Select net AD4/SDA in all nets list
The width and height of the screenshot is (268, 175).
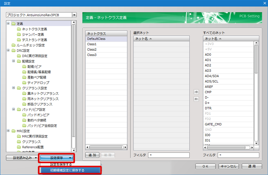[x=228, y=76]
